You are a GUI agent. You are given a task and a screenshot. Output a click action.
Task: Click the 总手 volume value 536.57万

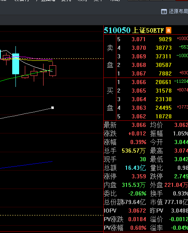point(133,151)
